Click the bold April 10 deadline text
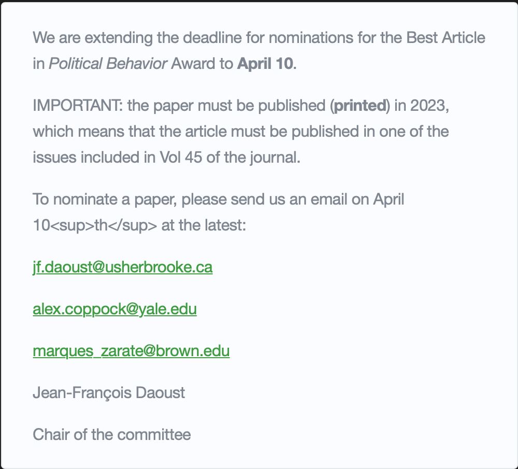 (265, 64)
